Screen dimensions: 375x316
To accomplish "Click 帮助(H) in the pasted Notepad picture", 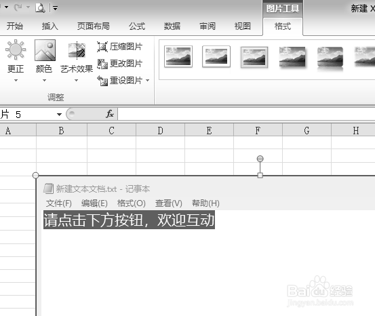I will pos(205,203).
